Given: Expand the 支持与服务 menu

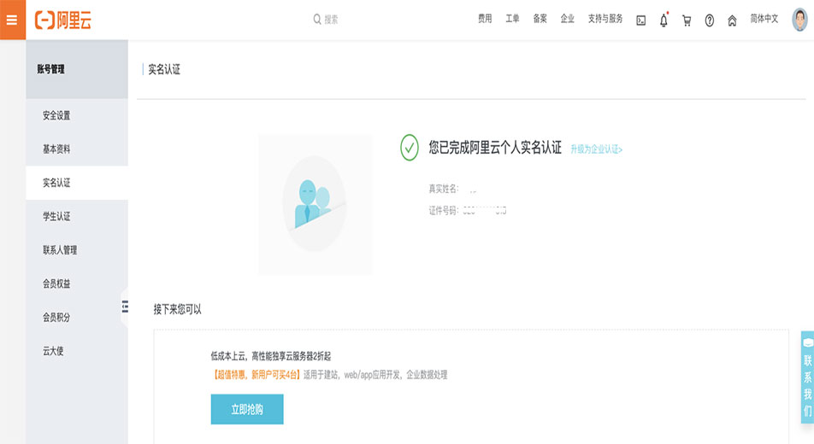Looking at the screenshot, I should point(605,19).
